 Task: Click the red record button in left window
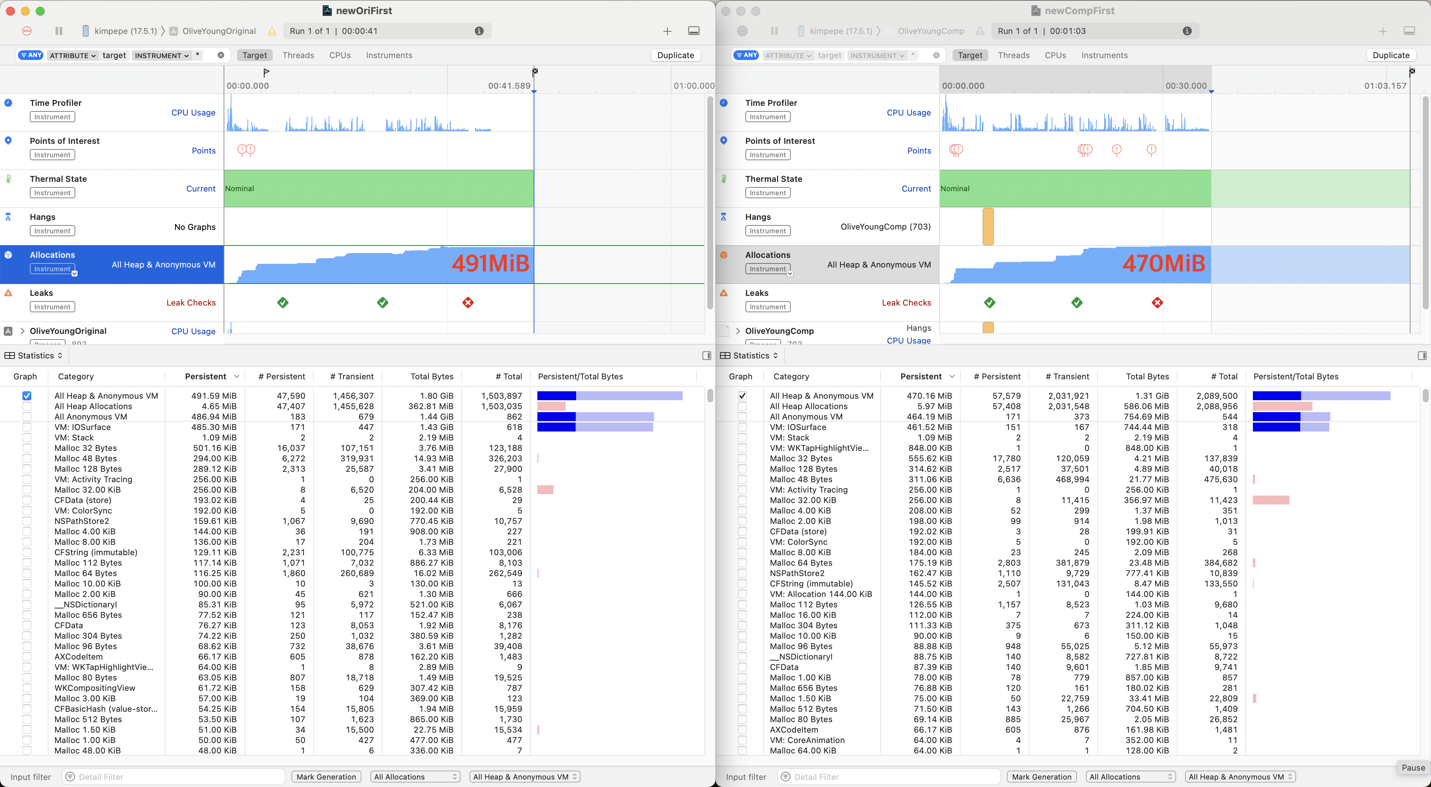click(27, 31)
